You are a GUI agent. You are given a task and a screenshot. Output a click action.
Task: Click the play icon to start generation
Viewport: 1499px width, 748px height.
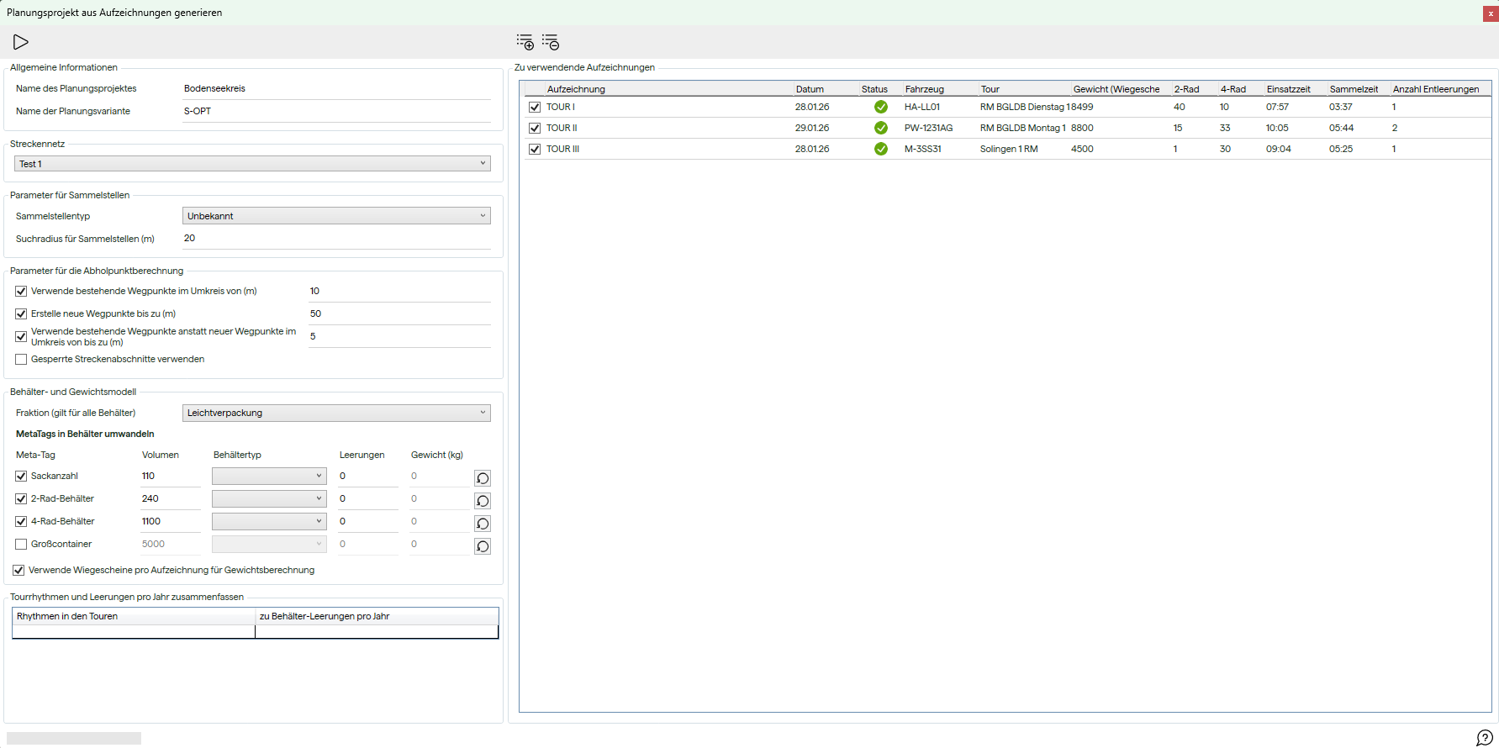(x=21, y=42)
